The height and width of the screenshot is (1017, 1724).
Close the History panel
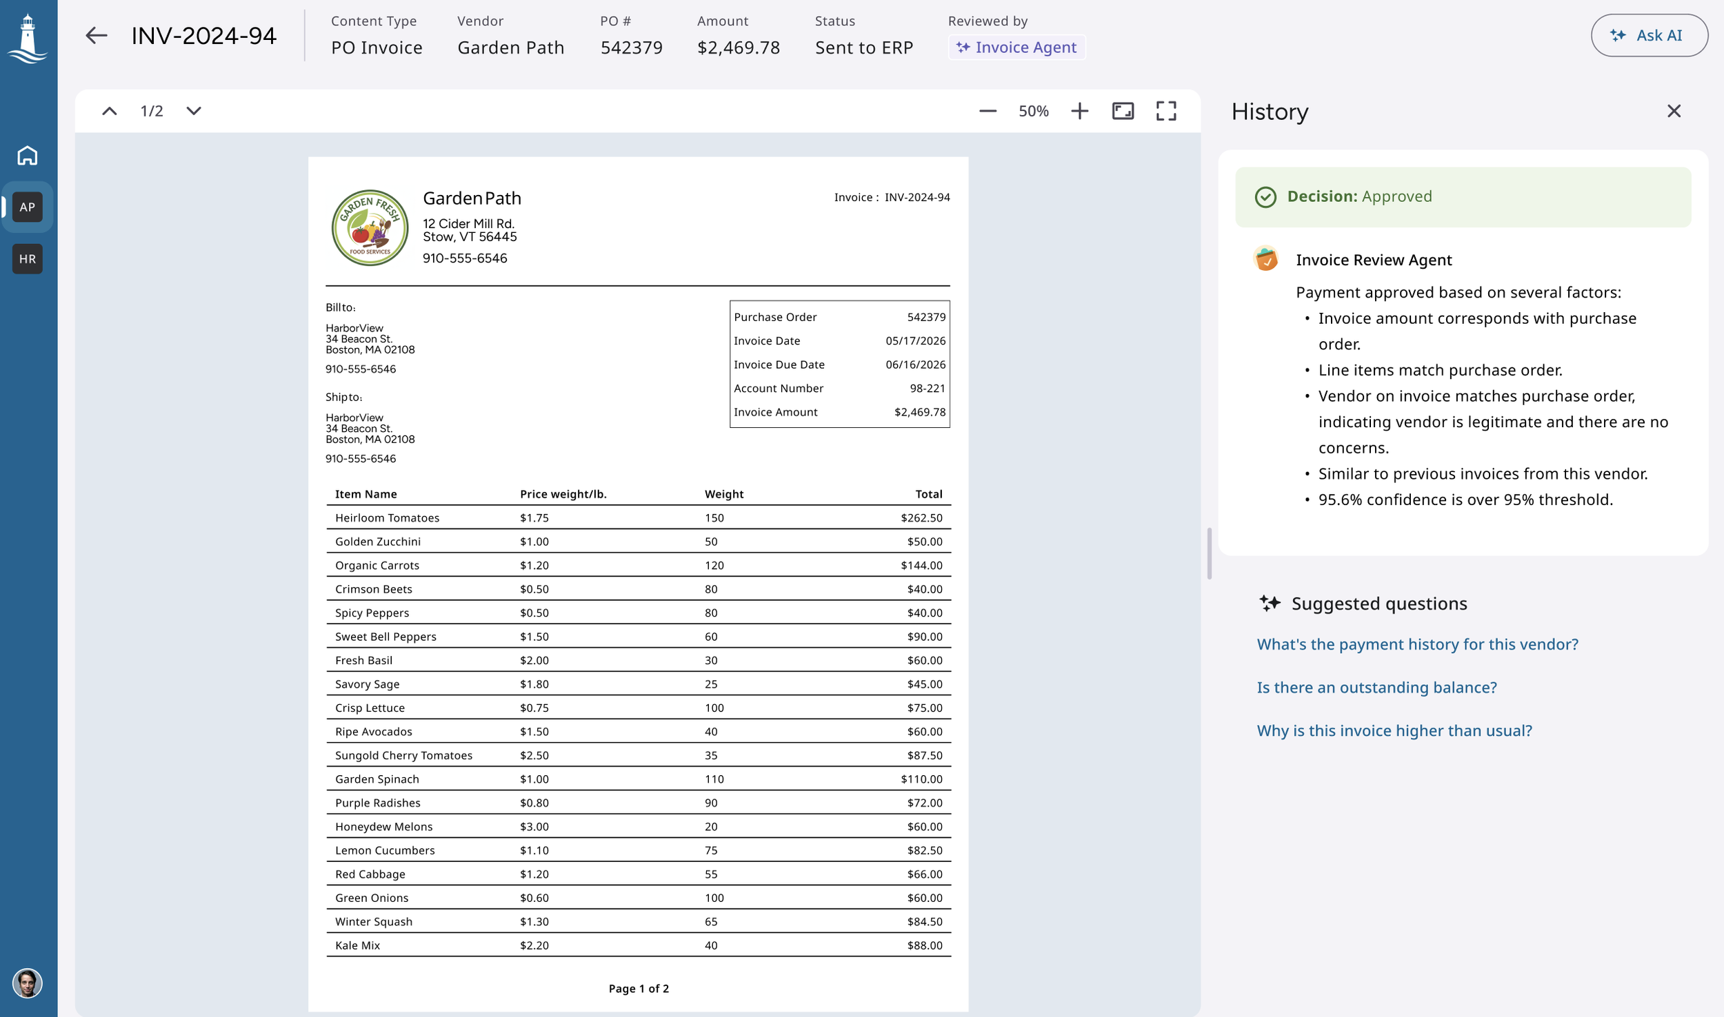tap(1674, 111)
